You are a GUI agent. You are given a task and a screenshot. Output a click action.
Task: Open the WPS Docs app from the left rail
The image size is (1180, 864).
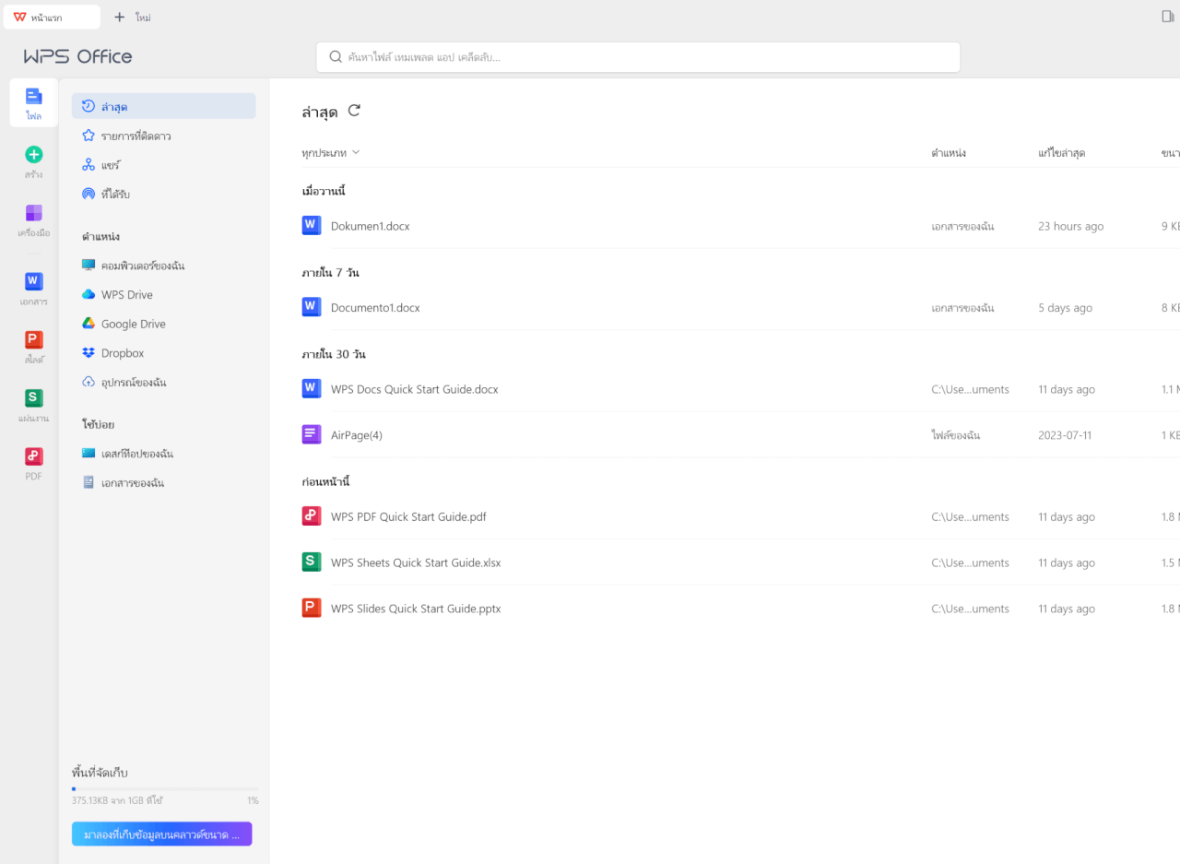click(x=33, y=287)
